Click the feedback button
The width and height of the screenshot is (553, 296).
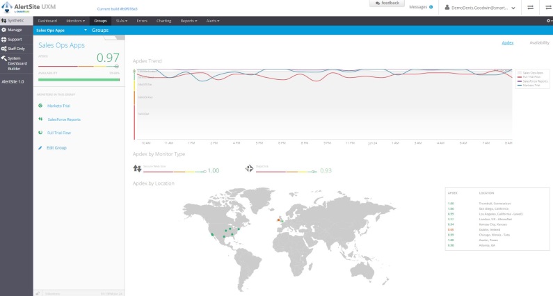pyautogui.click(x=387, y=3)
